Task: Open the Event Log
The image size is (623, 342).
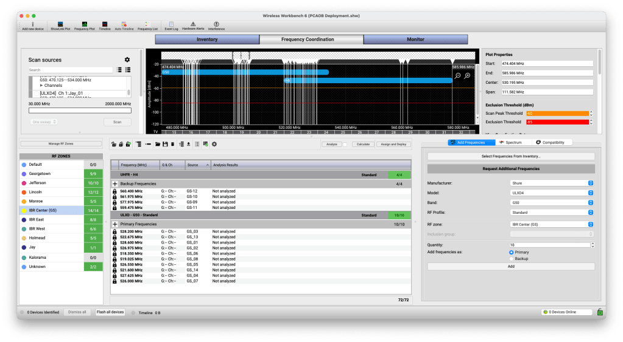Action: coord(171,25)
